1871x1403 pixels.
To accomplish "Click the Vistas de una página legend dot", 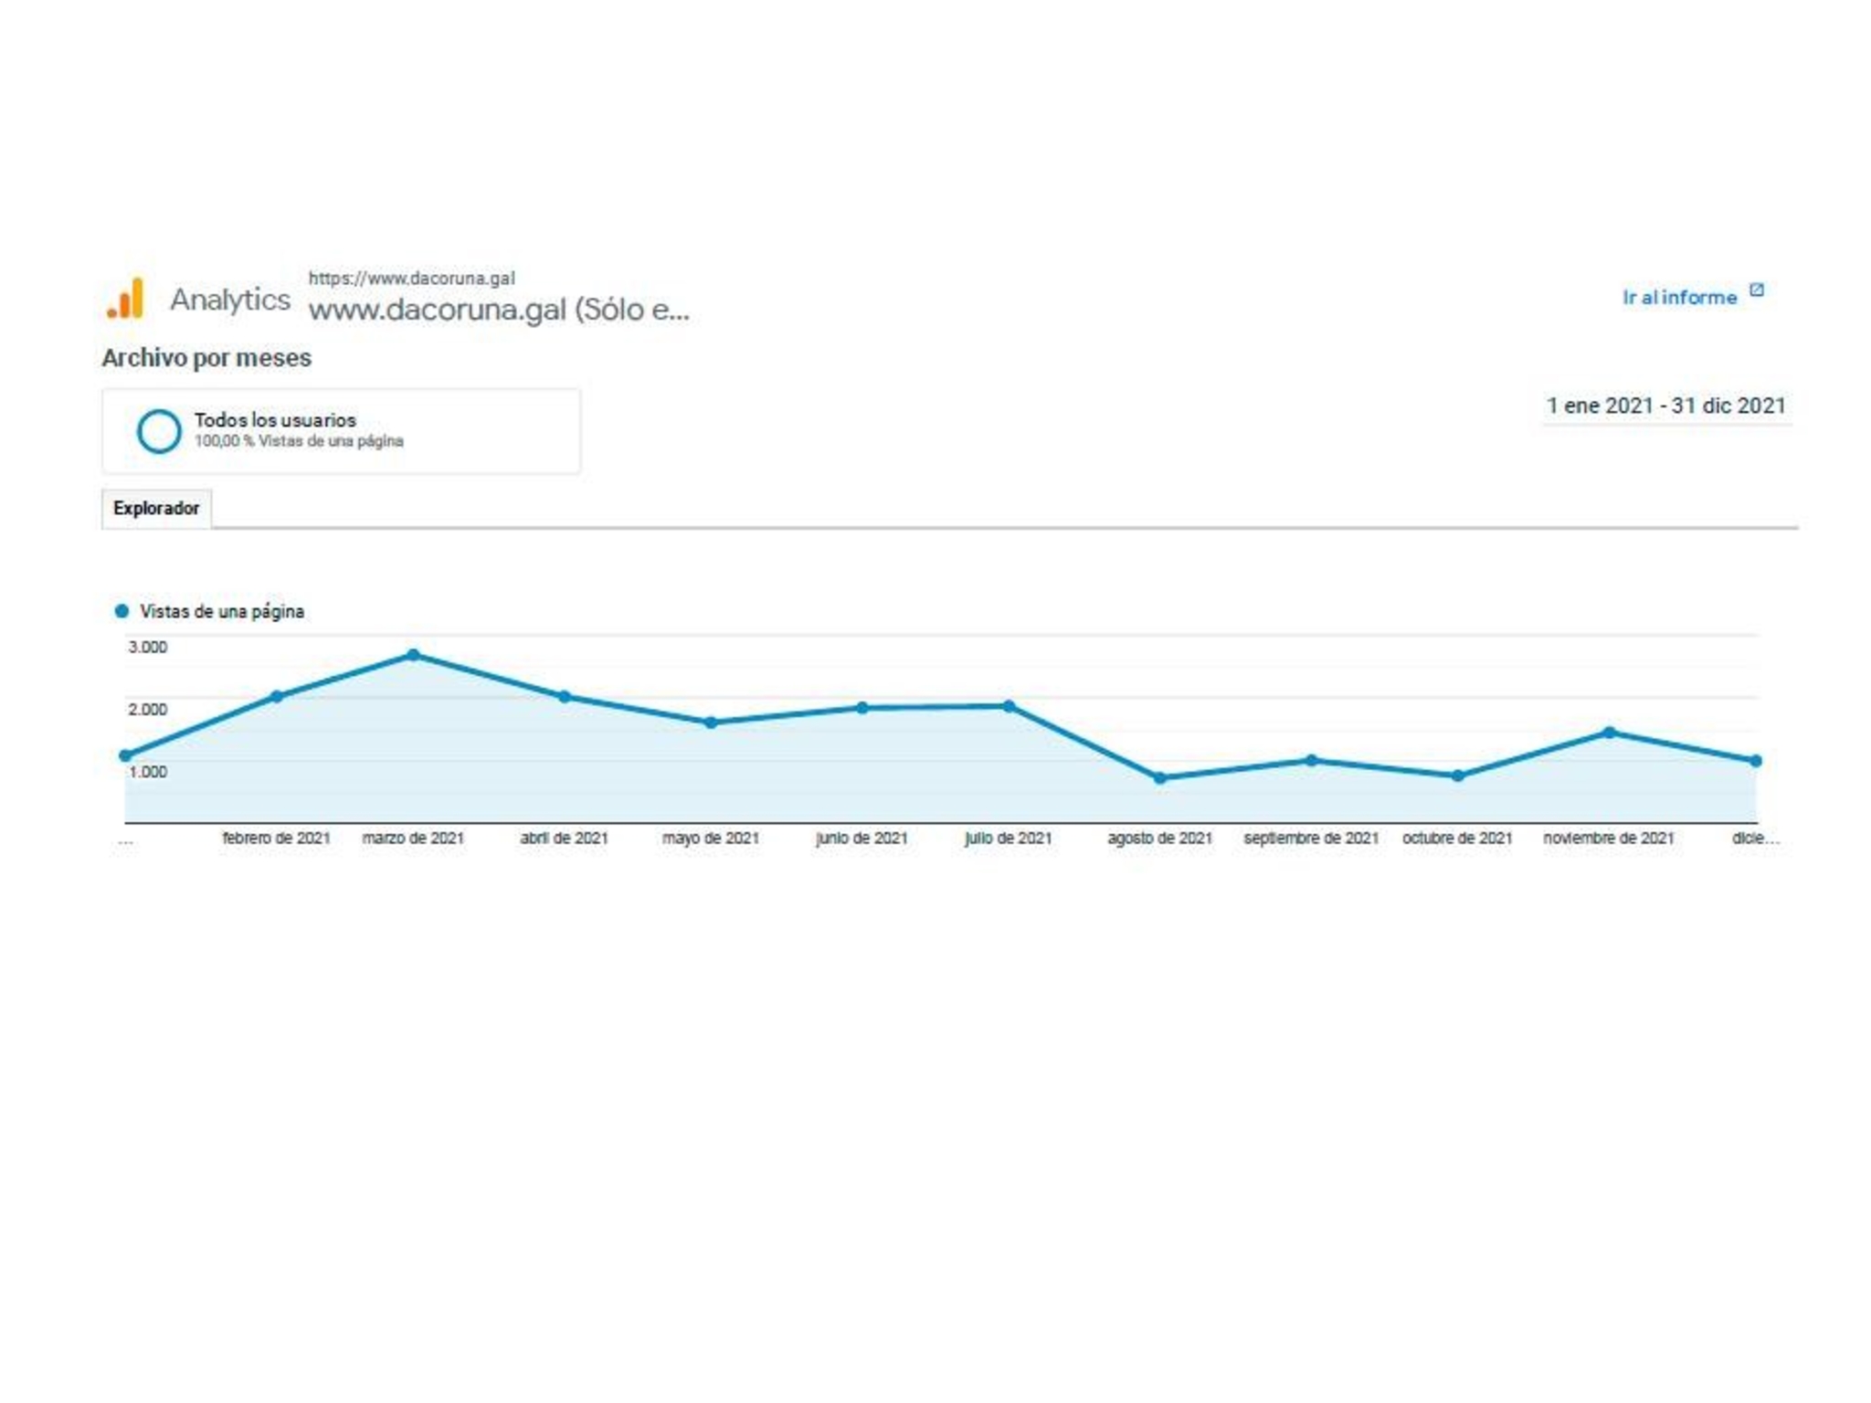I will [122, 611].
